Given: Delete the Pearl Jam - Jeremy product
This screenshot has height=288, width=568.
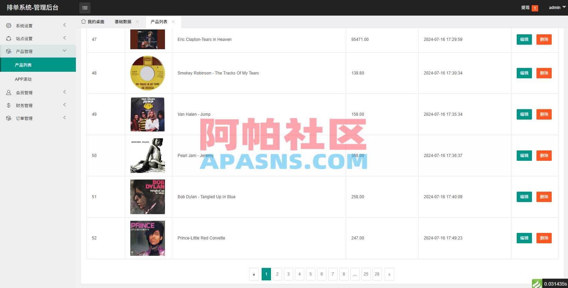Looking at the screenshot, I should (x=544, y=156).
